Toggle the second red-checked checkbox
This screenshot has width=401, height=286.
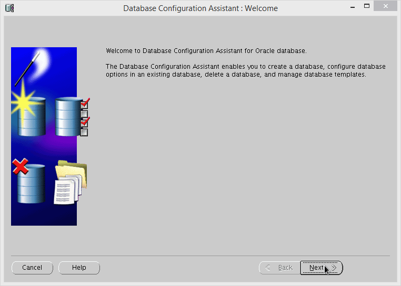point(84,123)
